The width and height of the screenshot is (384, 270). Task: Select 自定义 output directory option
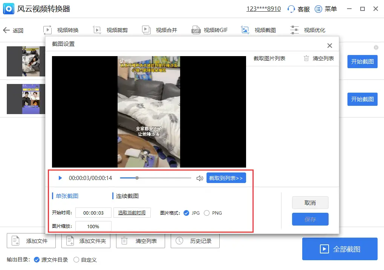[x=76, y=260]
